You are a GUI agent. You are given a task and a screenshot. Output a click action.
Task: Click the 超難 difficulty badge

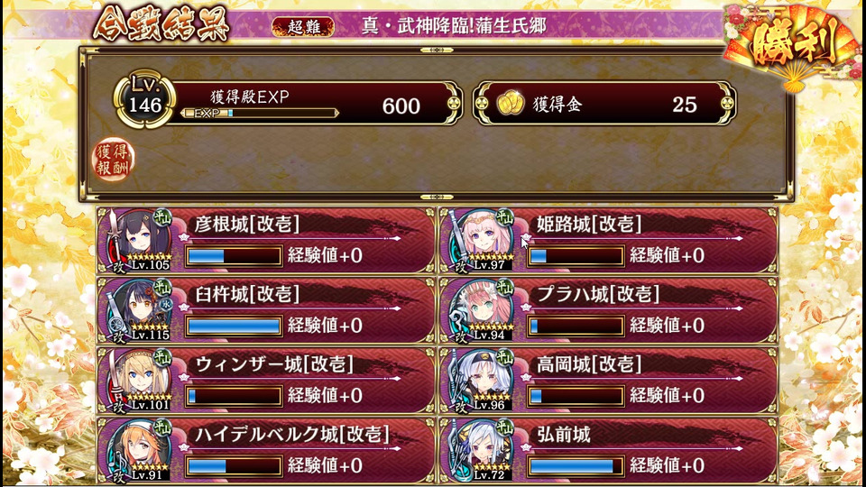point(303,26)
